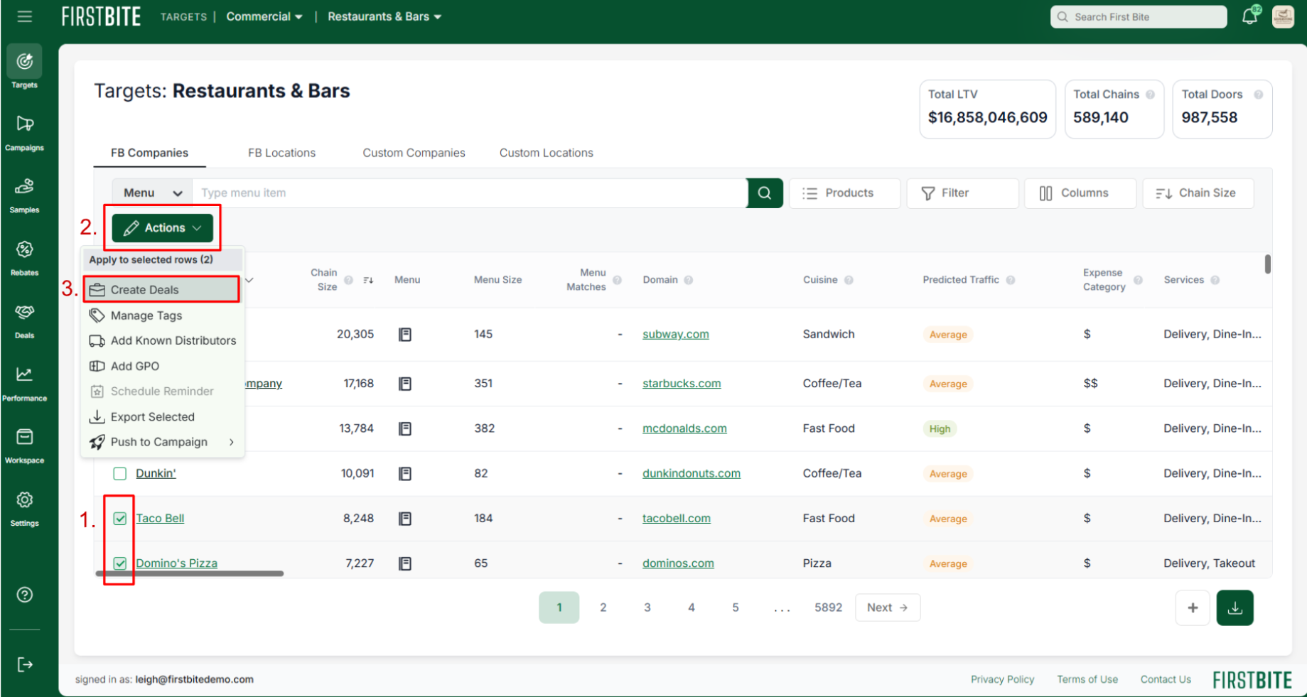Go to page 2 of results
This screenshot has width=1307, height=697.
[603, 608]
